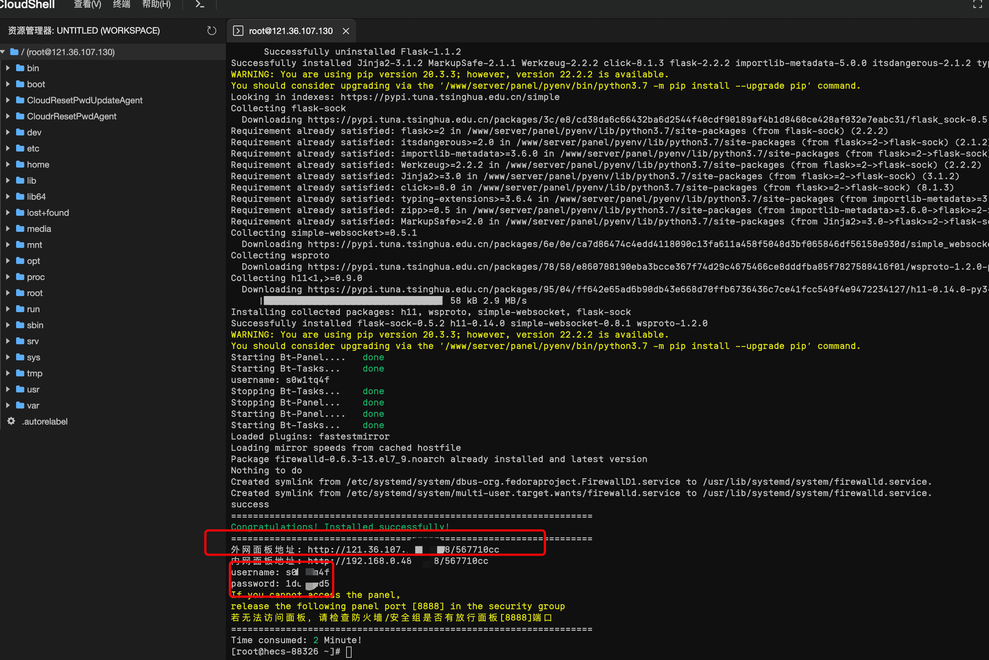Click the terminal icon on root tab
This screenshot has height=660, width=989.
point(238,31)
